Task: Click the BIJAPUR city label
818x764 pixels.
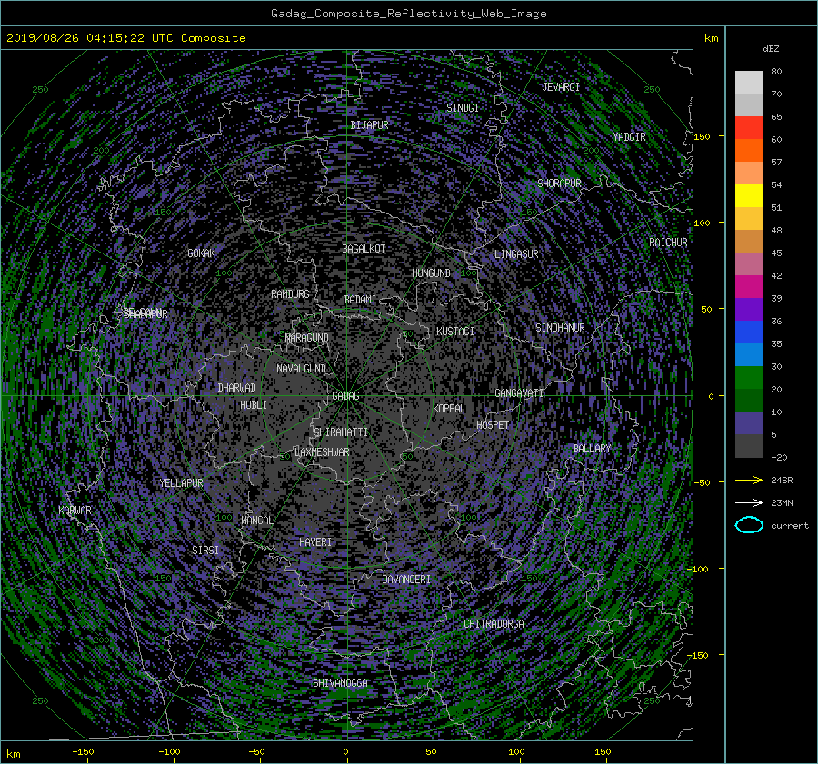Action: 369,125
